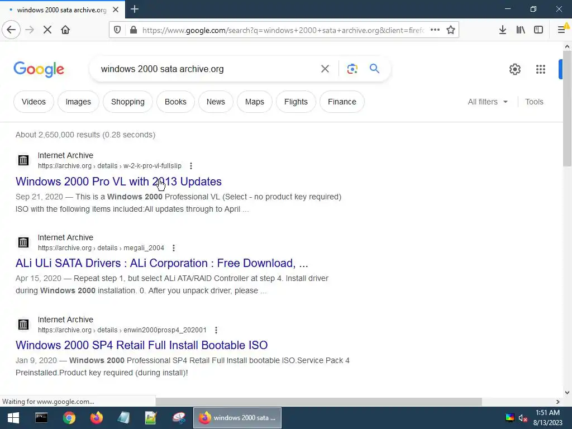Switch to the Books filter
The height and width of the screenshot is (429, 572).
point(175,102)
